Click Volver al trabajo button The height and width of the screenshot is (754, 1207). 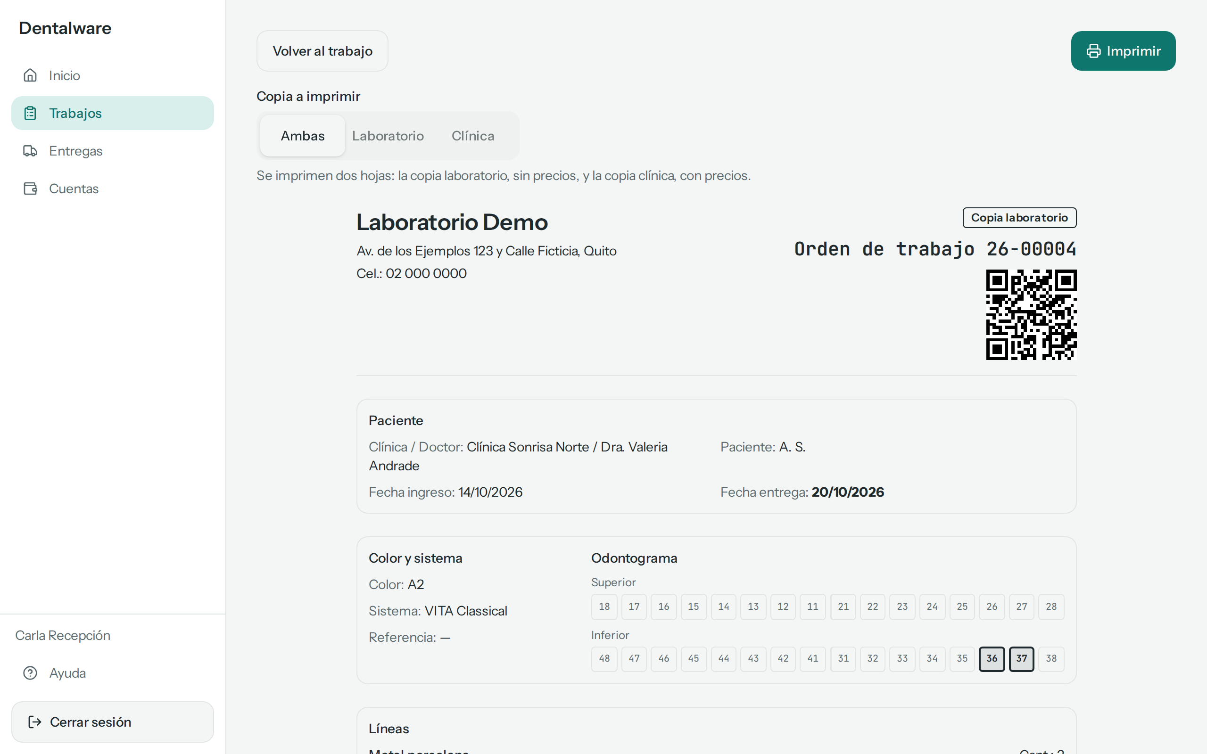322,51
